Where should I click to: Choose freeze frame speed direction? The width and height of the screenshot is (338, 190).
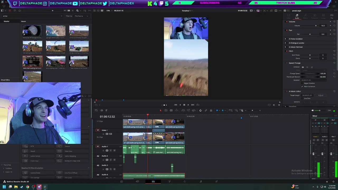coord(312,67)
